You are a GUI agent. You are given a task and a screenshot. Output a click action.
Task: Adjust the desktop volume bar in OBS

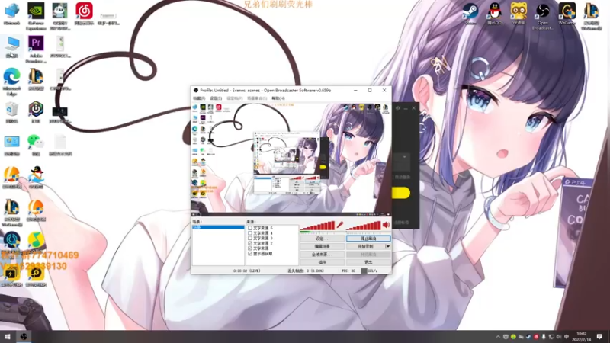364,226
